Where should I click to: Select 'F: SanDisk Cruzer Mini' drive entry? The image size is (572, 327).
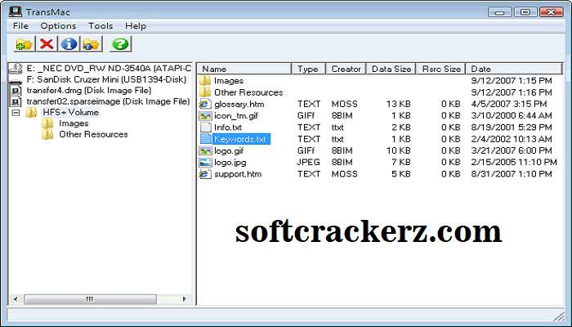tap(106, 79)
